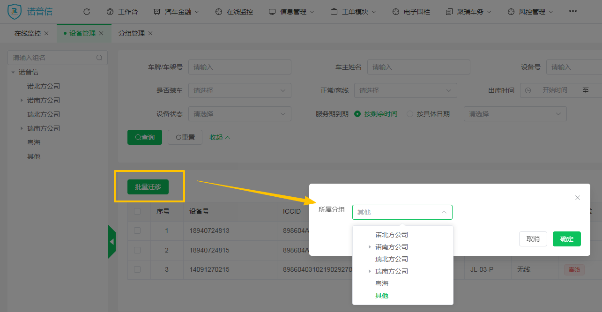Screen dimensions: 602x312
Task: Close the 分组管理 tab
Action: tap(150, 33)
